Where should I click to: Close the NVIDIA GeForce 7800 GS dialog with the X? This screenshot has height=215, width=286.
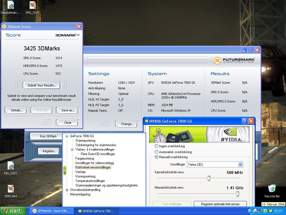[251, 121]
